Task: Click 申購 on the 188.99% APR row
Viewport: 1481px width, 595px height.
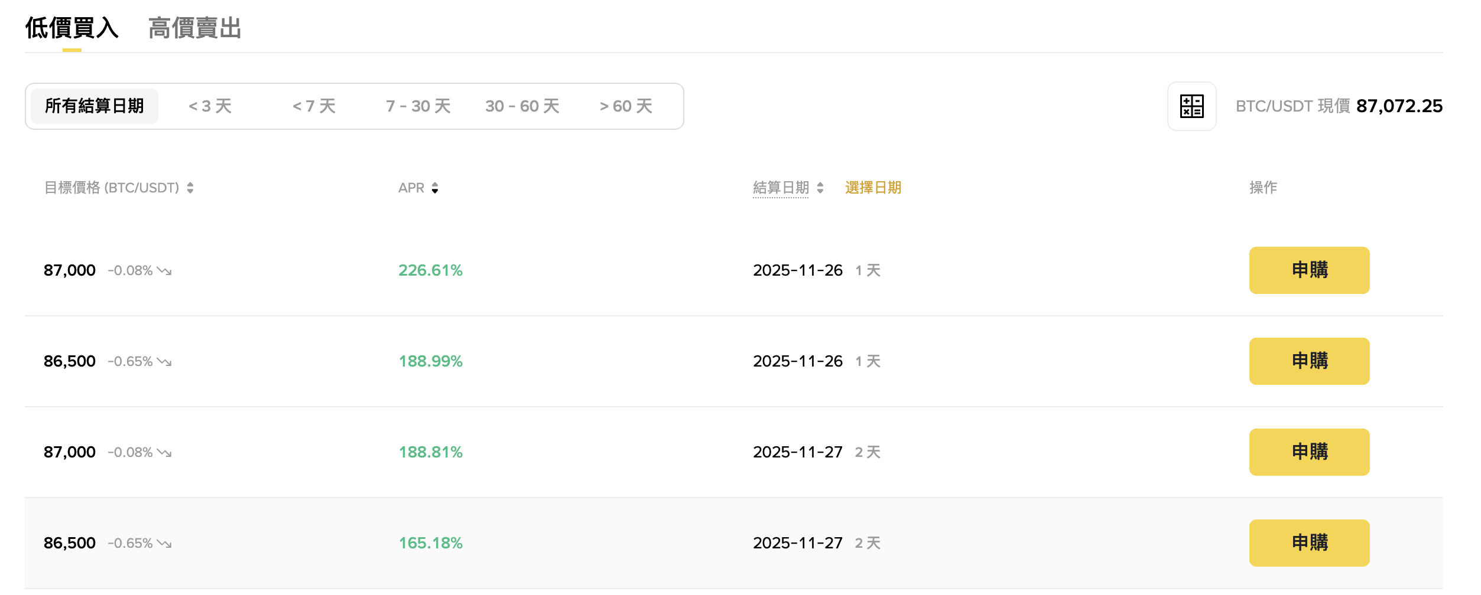Action: [1308, 361]
